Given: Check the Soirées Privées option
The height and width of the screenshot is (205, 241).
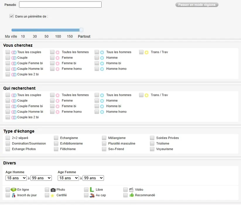Looking at the screenshot, I should pos(152,138).
